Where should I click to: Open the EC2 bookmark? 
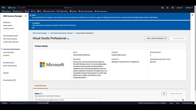coord(40,11)
